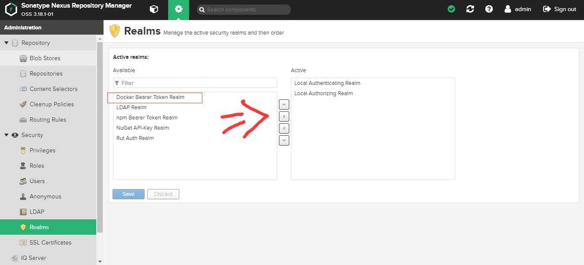Click the IQ Server icon

pyautogui.click(x=15, y=258)
